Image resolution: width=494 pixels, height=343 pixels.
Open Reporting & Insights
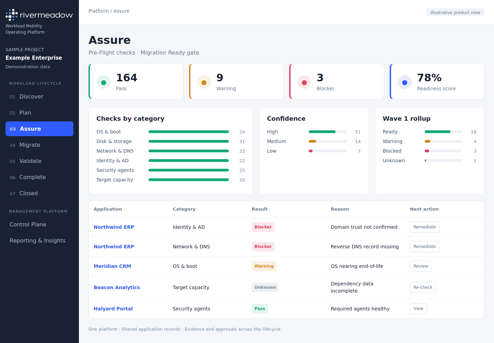click(39, 241)
